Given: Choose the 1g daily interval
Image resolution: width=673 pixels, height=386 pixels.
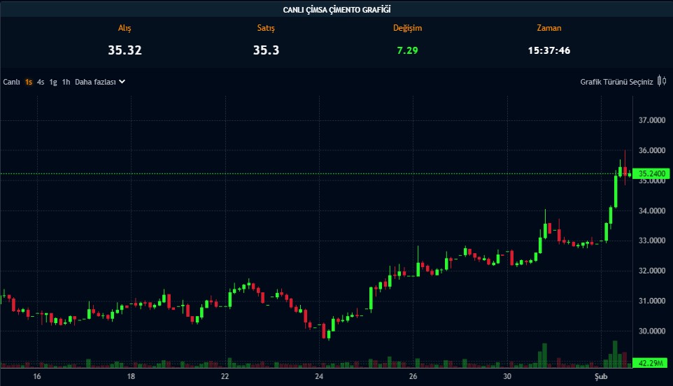Looking at the screenshot, I should tap(53, 82).
